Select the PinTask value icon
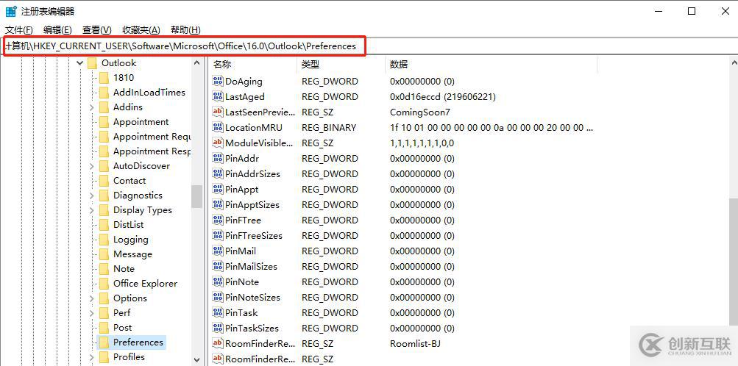 tap(218, 312)
